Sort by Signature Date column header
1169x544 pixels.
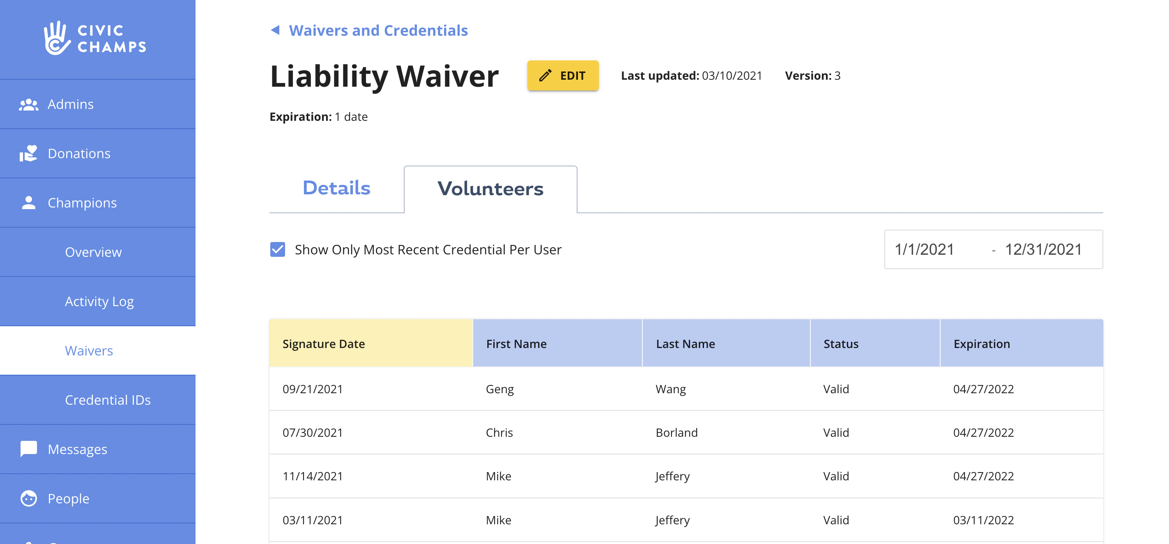(324, 344)
